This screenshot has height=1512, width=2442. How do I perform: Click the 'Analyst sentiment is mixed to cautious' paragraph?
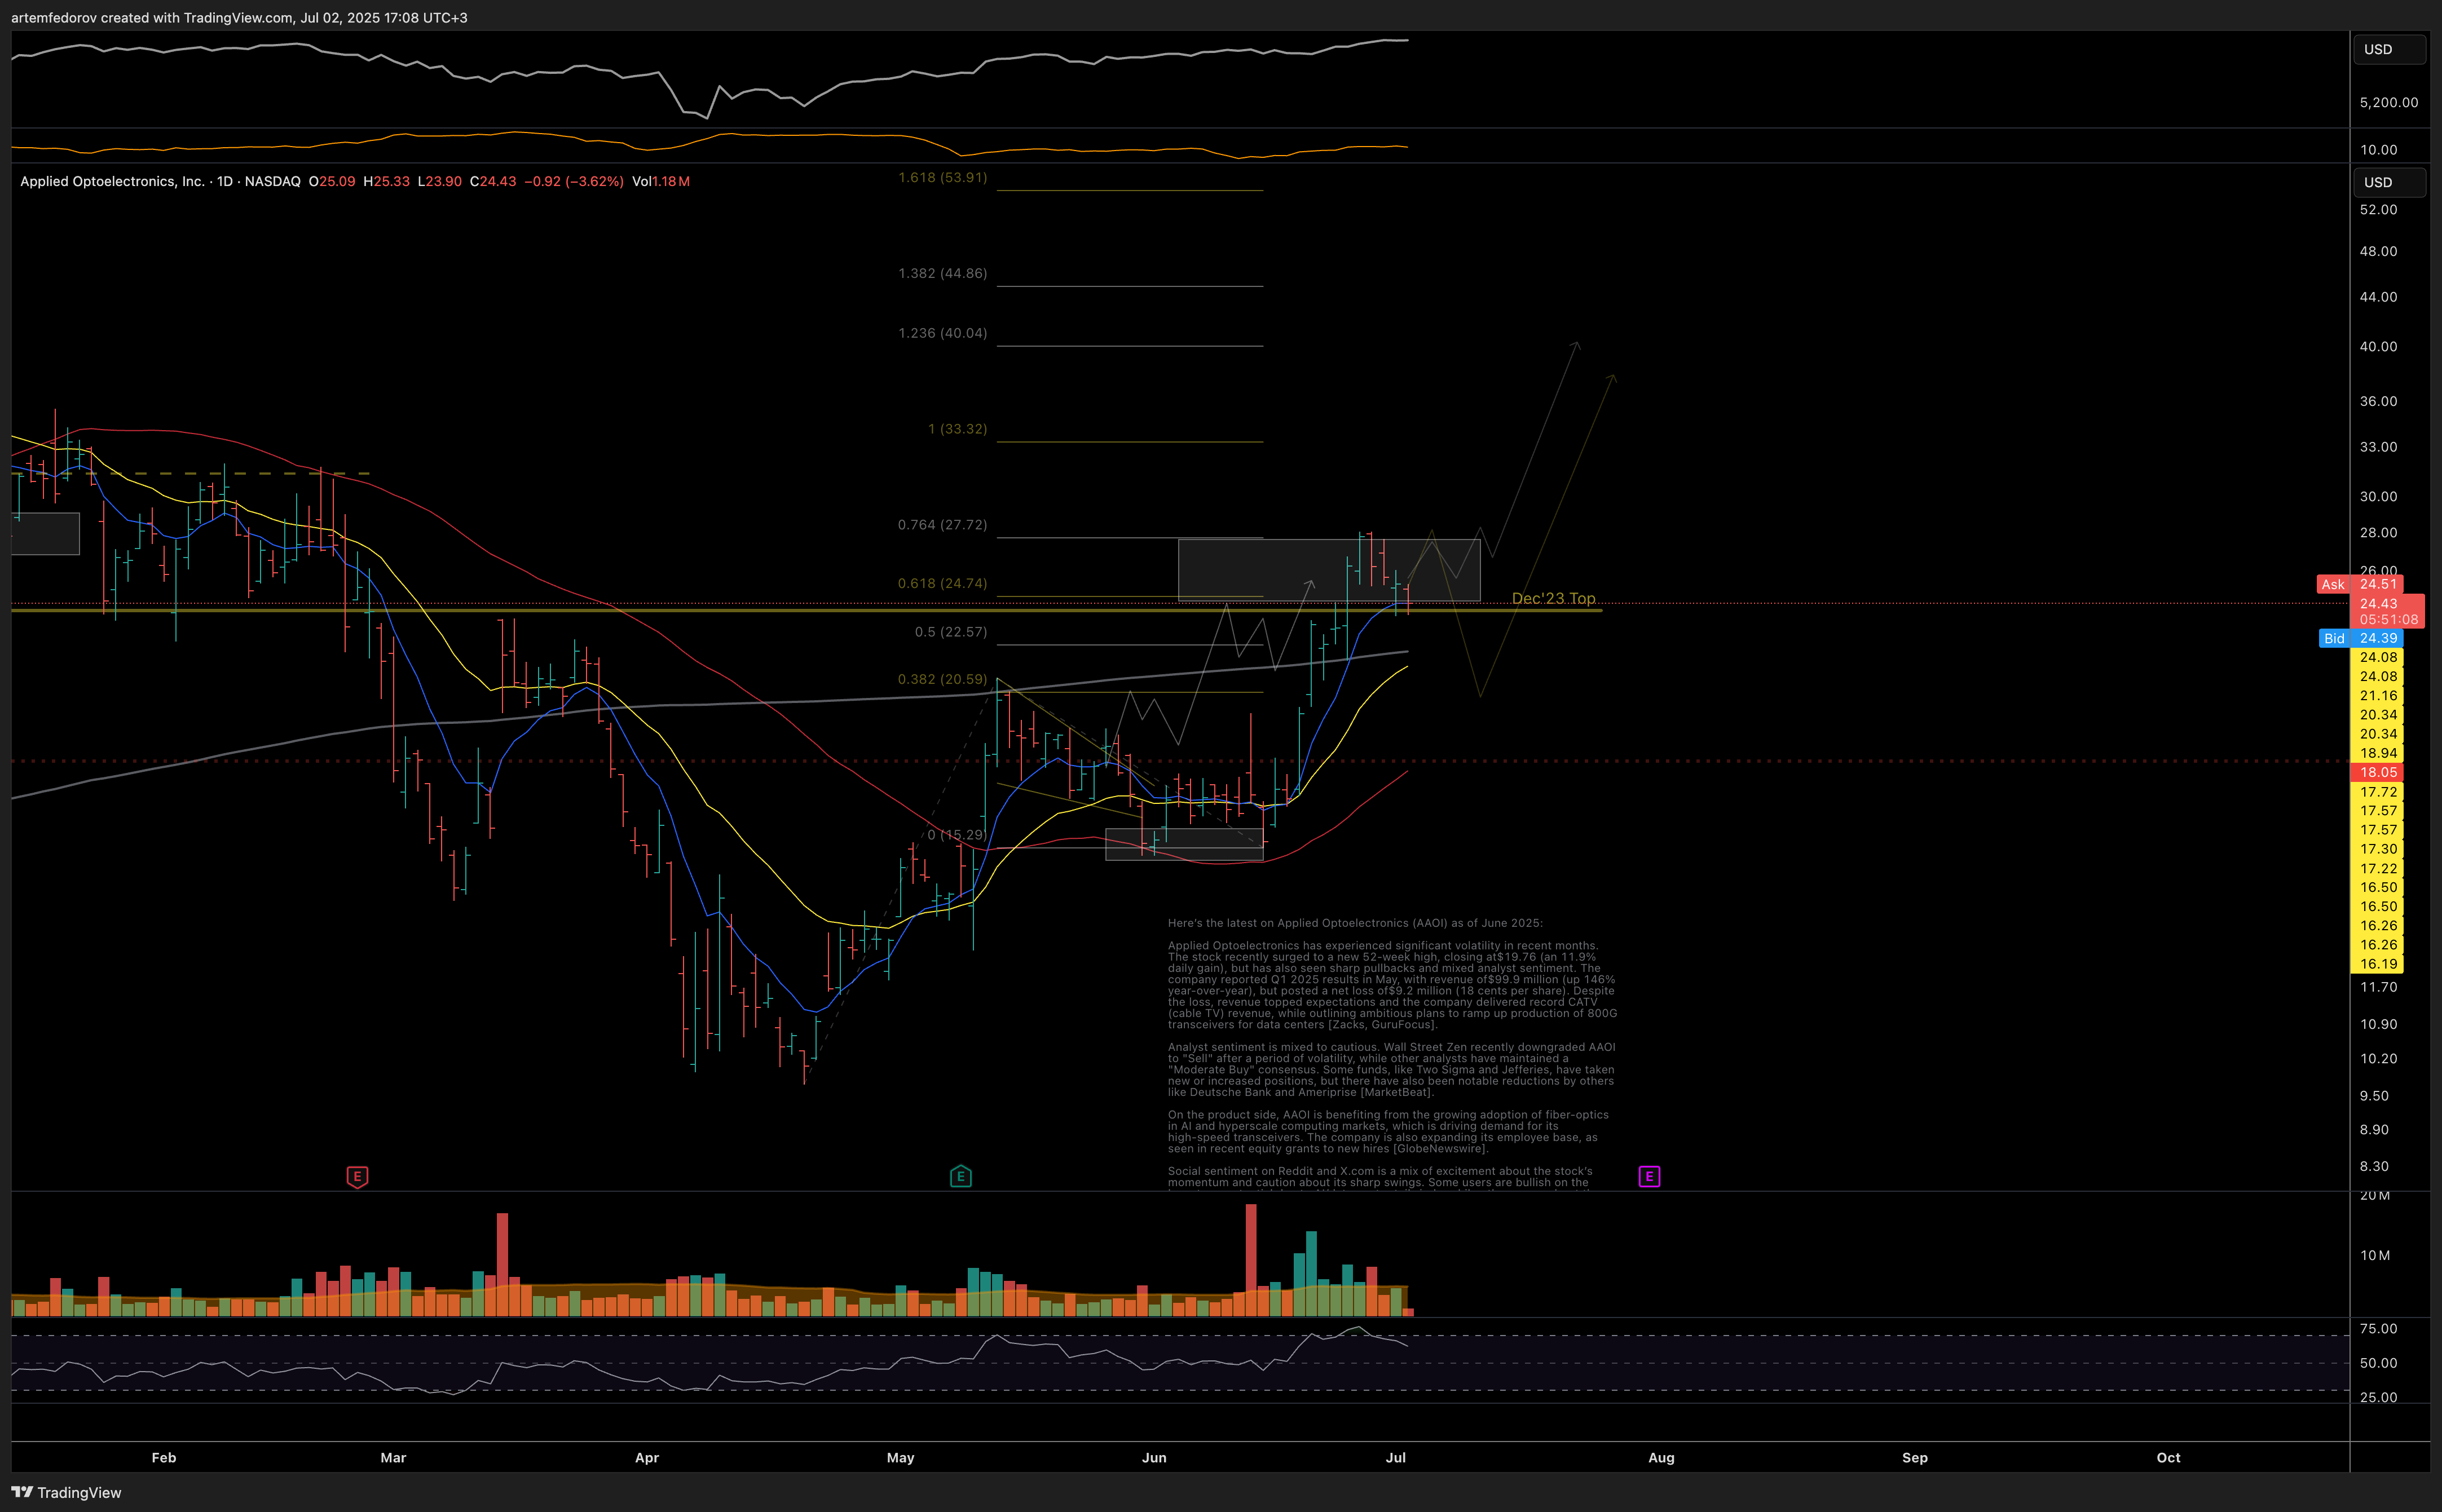point(1391,1070)
